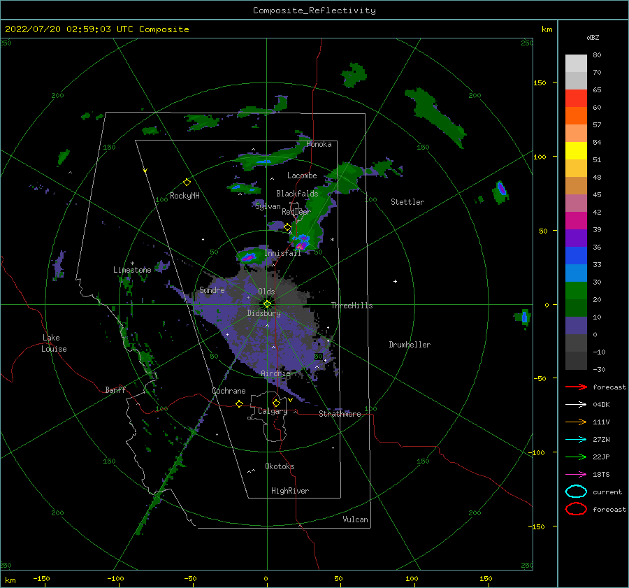Click the strong storm cell southeast of RedDeer
The image size is (629, 588).
(301, 243)
